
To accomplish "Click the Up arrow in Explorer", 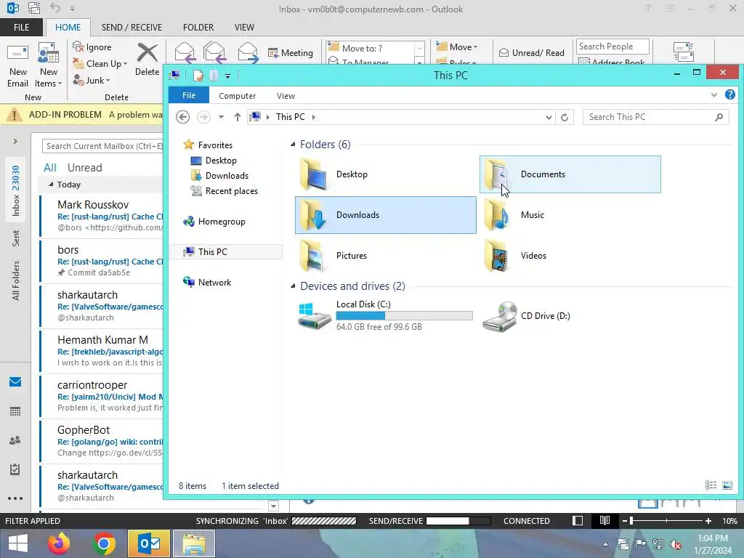I will pos(238,117).
